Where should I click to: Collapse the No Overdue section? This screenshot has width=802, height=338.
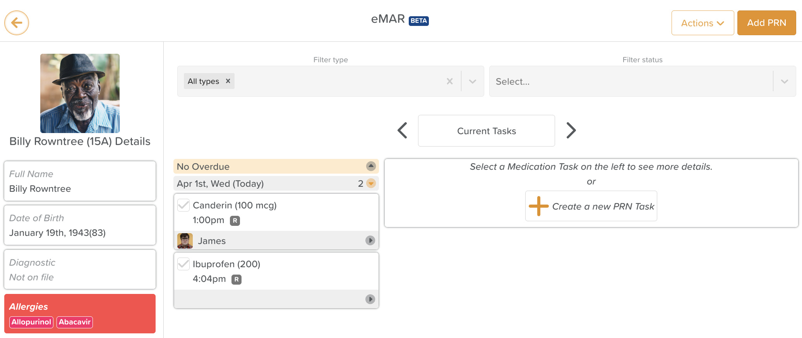click(x=371, y=166)
